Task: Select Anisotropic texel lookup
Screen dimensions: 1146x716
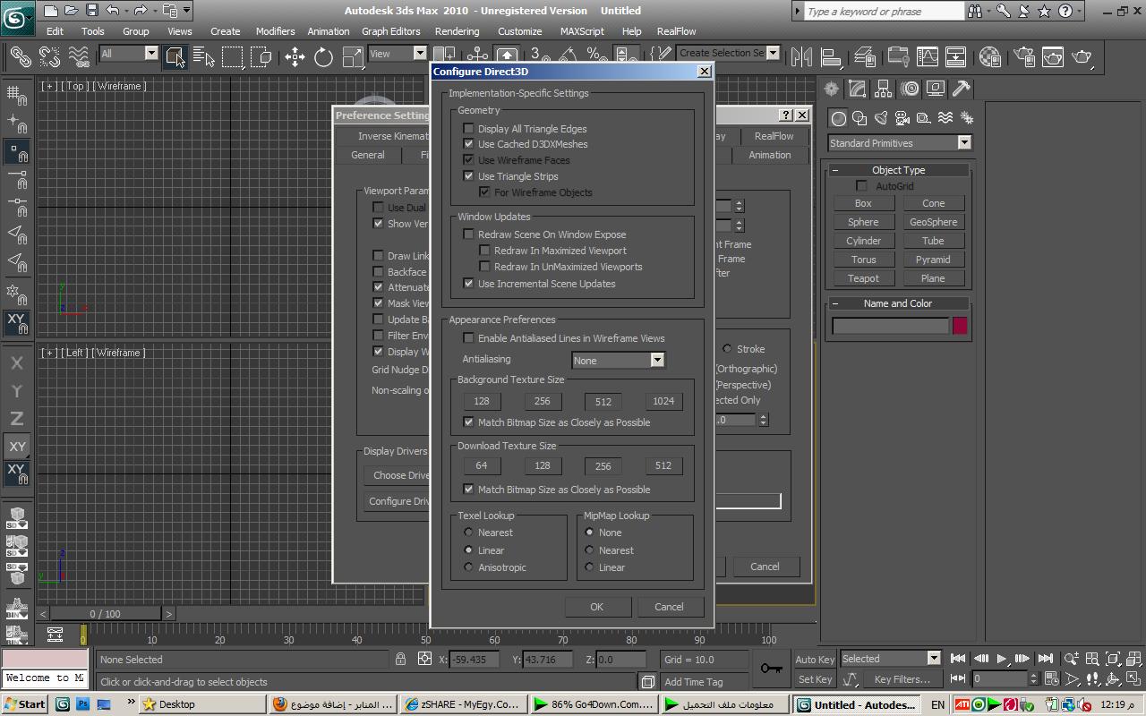Action: pos(468,567)
